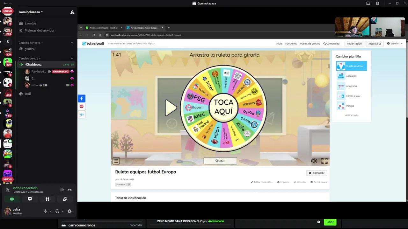
Task: Click the wordwall.net address bar
Action: tap(146, 35)
